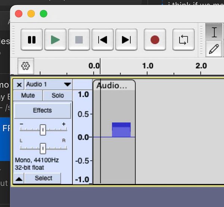Select the I-beam Selection tool

click(x=214, y=32)
